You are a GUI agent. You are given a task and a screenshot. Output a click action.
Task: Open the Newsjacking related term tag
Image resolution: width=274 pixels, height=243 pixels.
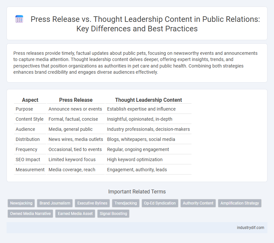(21, 203)
